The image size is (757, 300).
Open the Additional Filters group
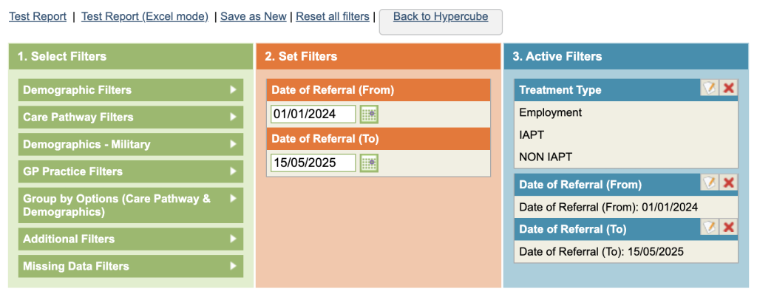[x=130, y=239]
